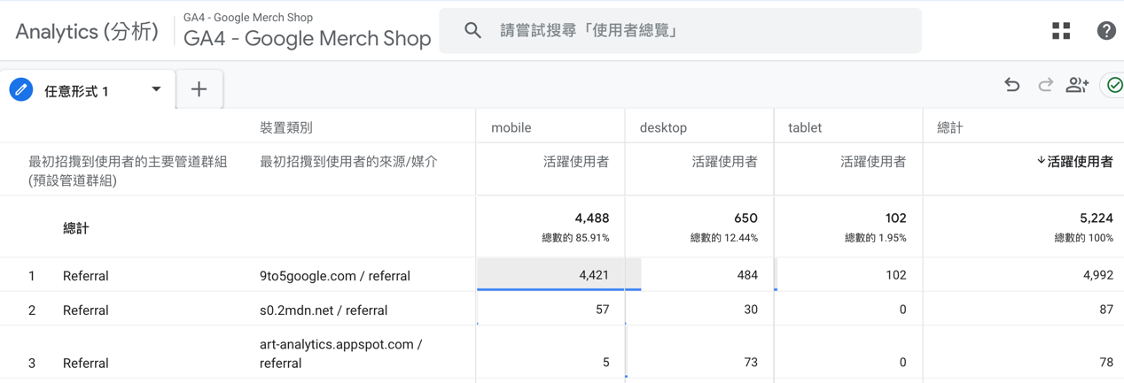
Task: Click 活躍使用者 header under desktop
Action: [725, 162]
